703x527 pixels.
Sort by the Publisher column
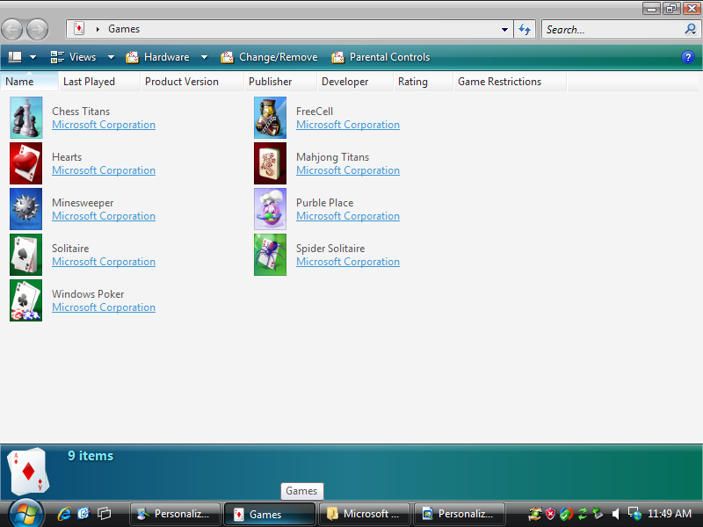tap(280, 82)
